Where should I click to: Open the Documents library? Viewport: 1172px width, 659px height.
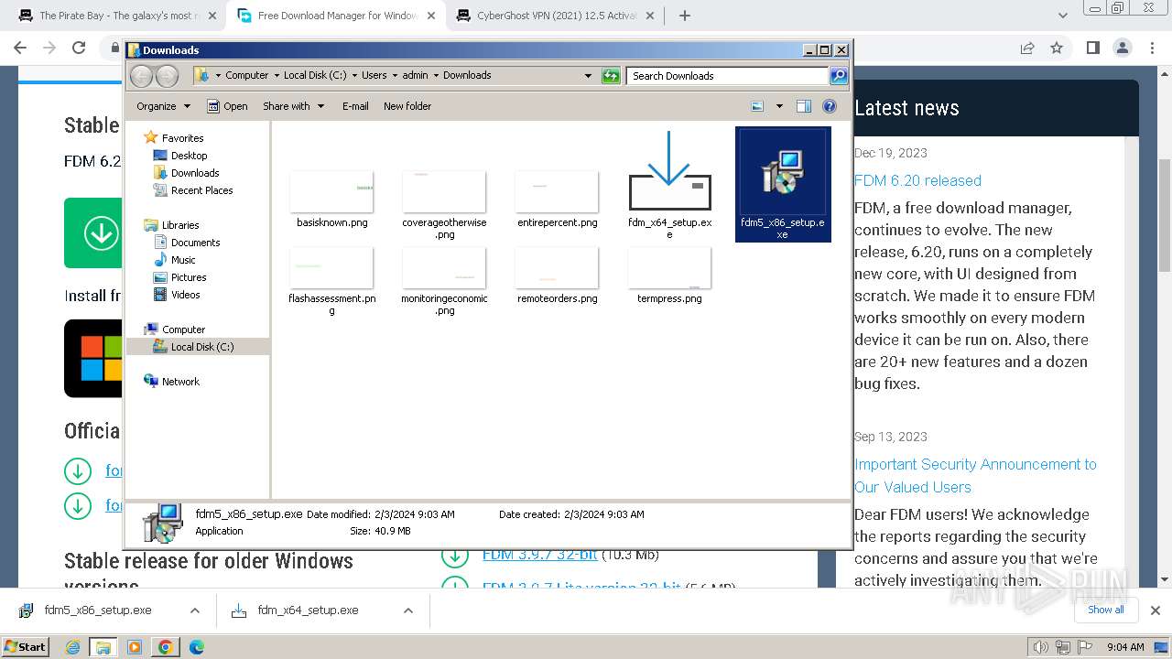(x=195, y=243)
